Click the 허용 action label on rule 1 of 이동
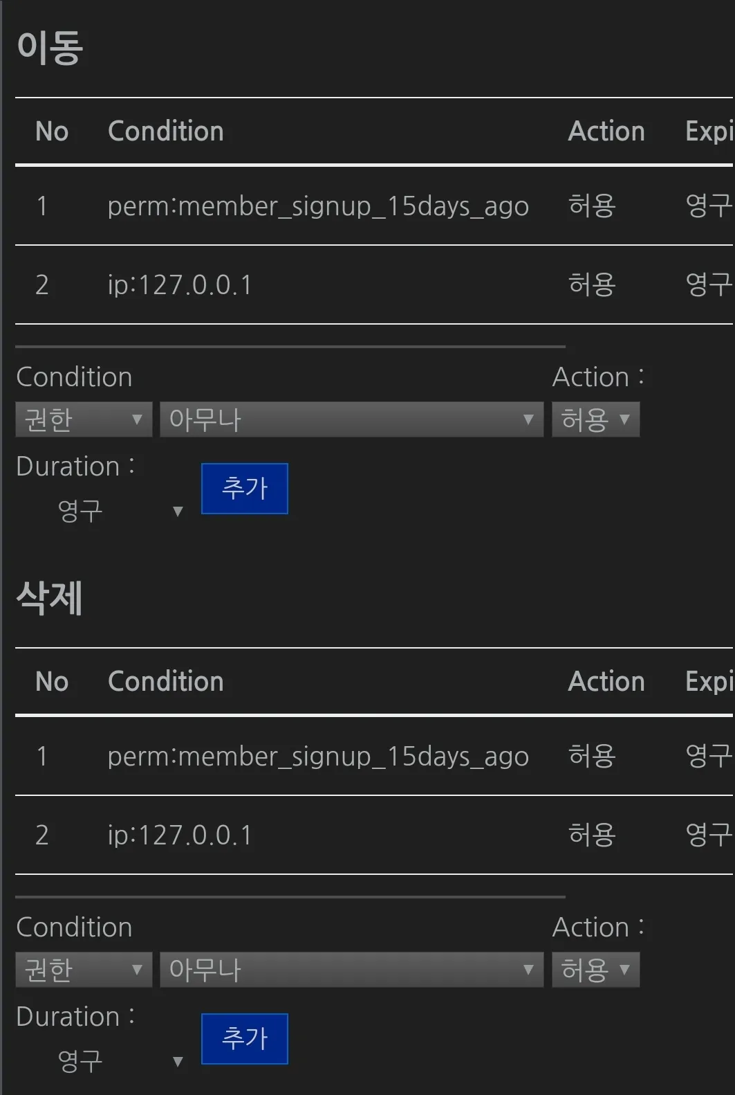735x1095 pixels. click(592, 206)
